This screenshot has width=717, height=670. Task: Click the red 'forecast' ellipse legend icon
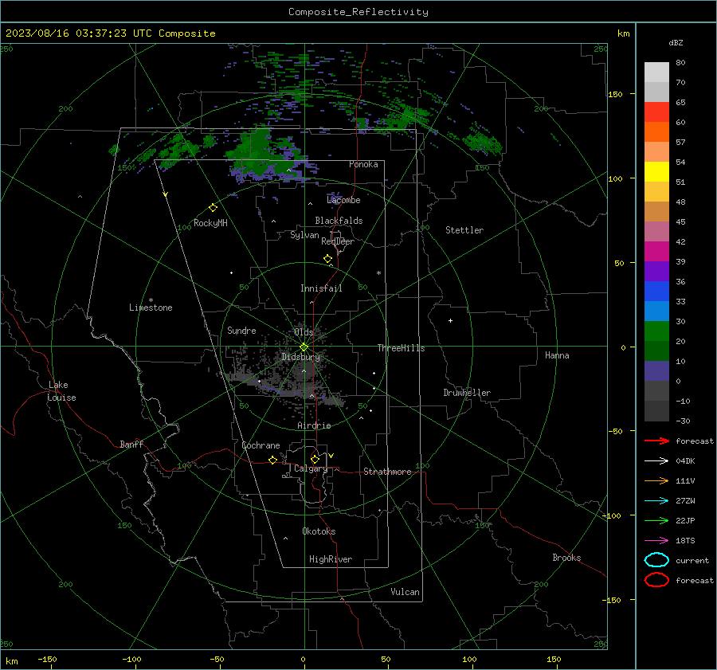click(656, 580)
